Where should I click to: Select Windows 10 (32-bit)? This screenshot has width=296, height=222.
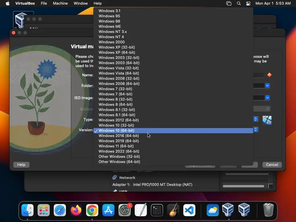coord(173,125)
